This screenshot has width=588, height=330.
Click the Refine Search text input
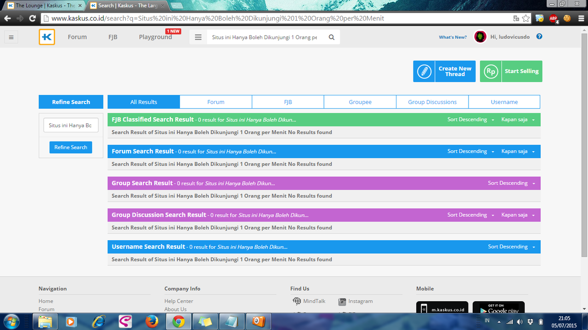click(71, 125)
